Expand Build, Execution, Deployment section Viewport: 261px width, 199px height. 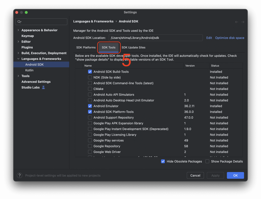[18, 53]
